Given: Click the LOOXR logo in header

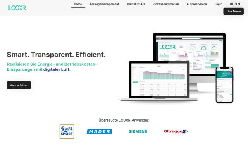Looking at the screenshot, I should tap(17, 7).
